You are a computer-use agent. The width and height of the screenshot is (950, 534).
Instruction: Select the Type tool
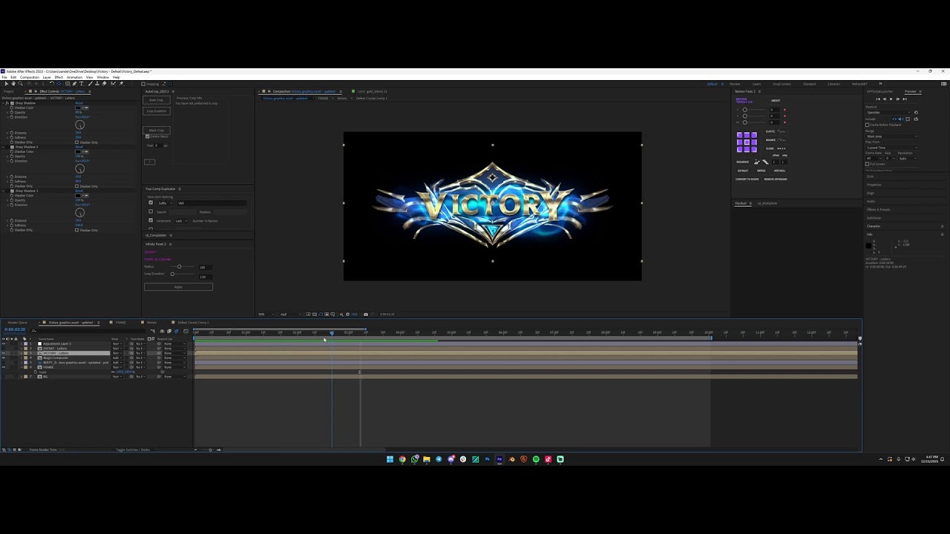tap(81, 84)
